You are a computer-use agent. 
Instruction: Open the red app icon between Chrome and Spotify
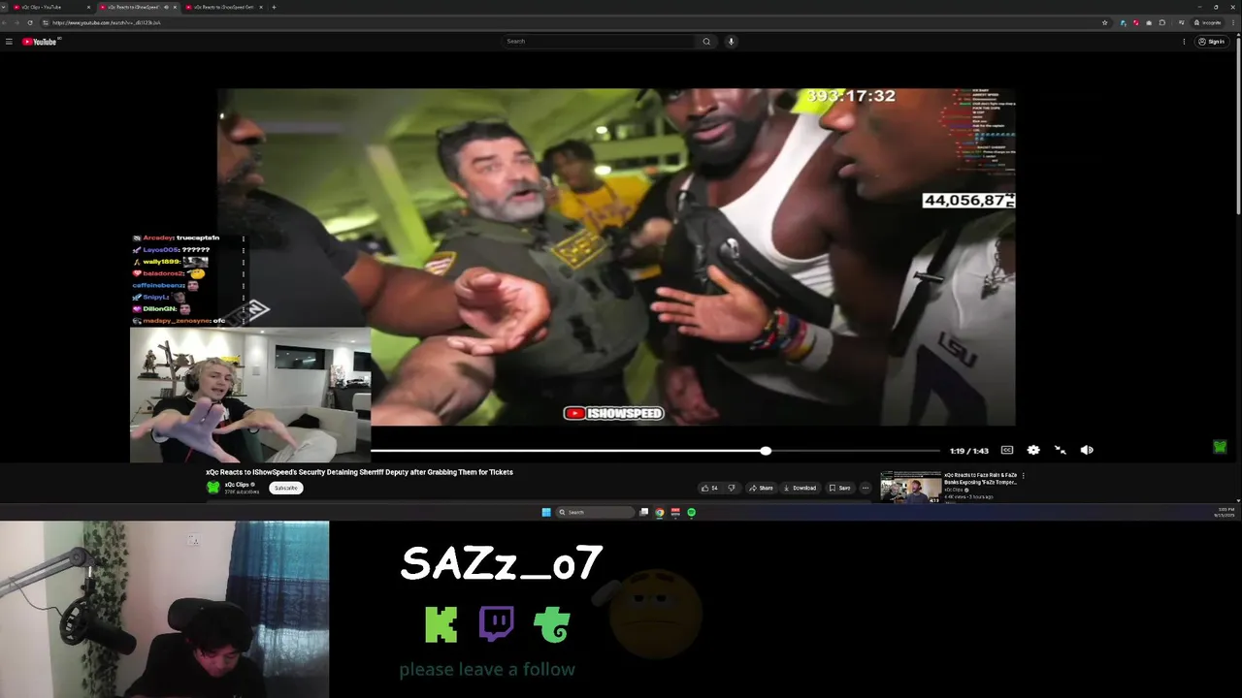675,512
